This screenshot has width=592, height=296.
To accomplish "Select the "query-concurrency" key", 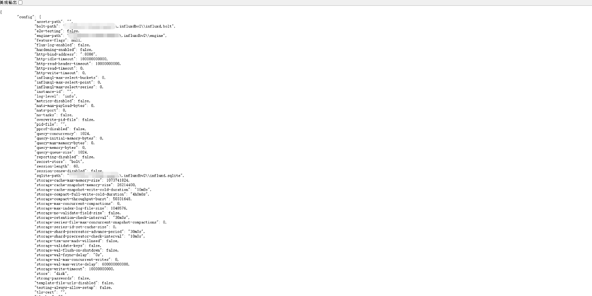I will pyautogui.click(x=56, y=133).
